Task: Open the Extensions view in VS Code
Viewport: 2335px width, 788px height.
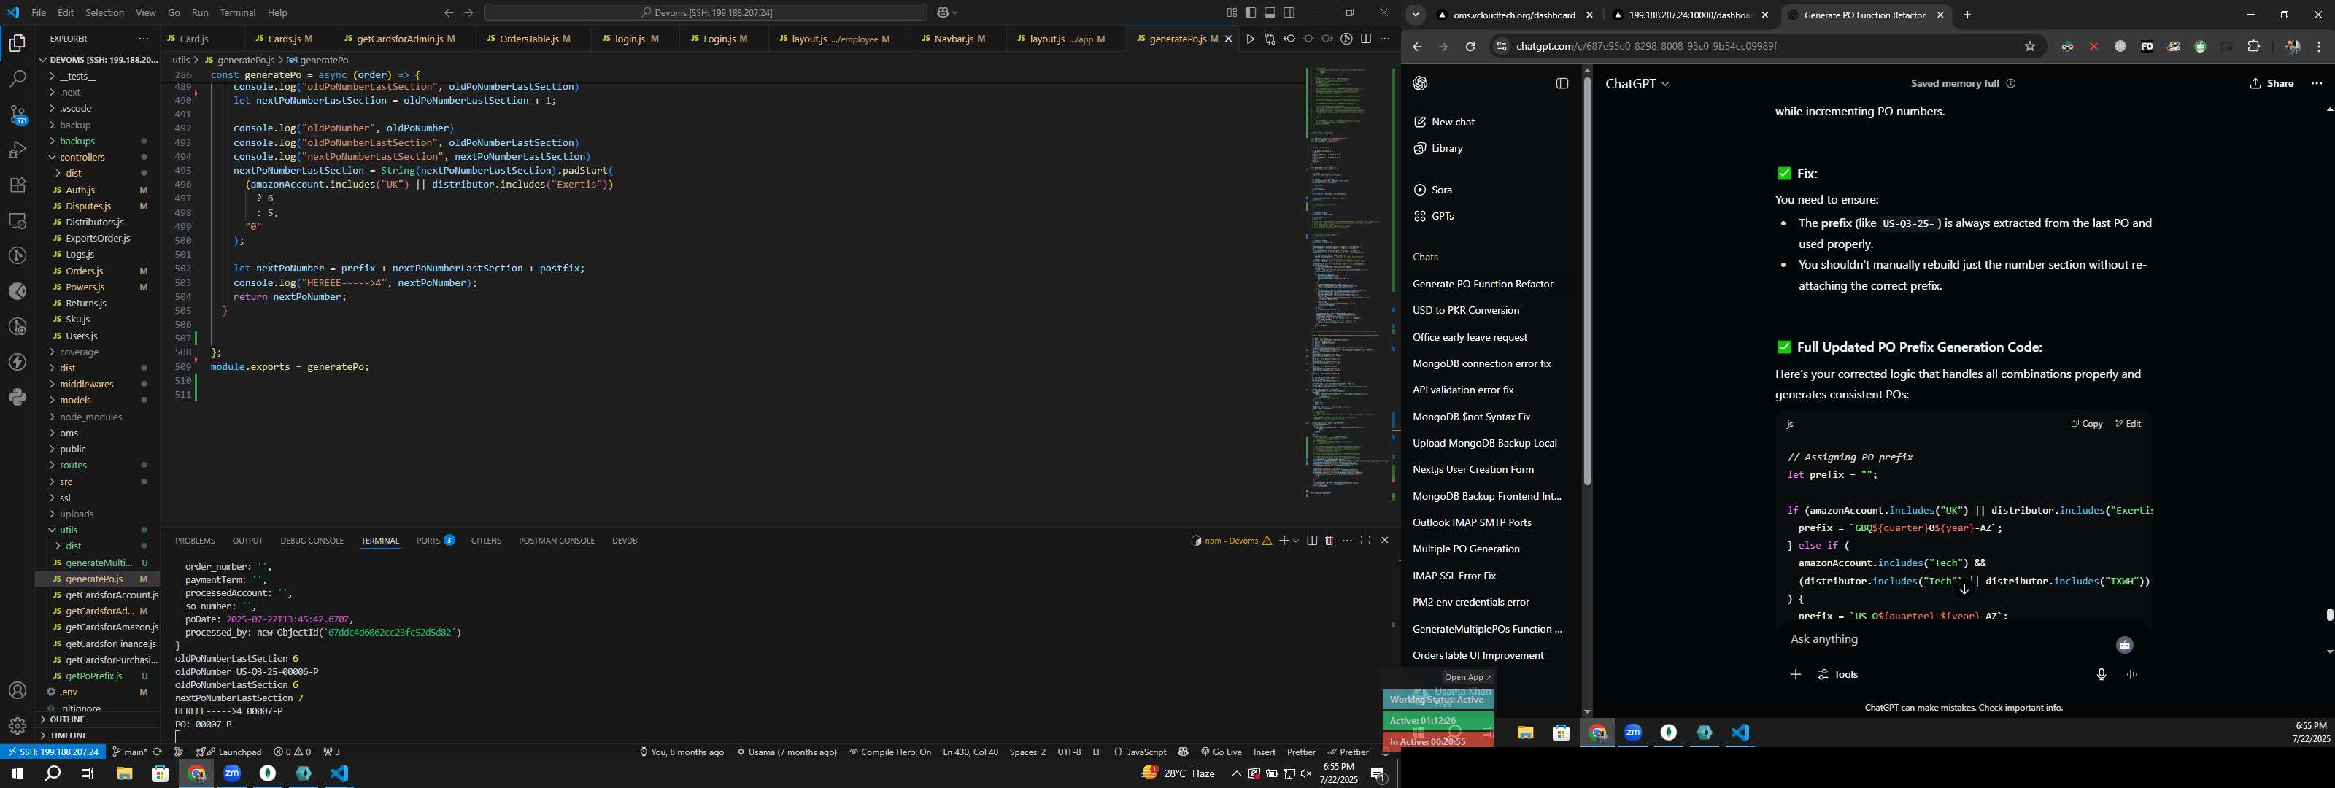Action: click(x=18, y=185)
